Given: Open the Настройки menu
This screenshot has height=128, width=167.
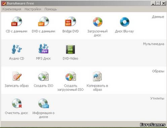Looking at the screenshot, I should [33, 9].
